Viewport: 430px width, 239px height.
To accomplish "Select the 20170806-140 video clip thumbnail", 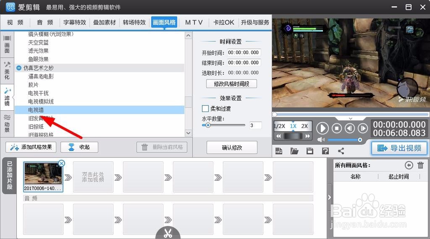I will [x=43, y=177].
